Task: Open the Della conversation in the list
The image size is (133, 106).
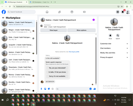Action: [18, 39]
